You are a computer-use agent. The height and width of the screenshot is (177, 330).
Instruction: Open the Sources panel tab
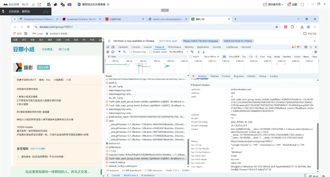tap(148, 47)
